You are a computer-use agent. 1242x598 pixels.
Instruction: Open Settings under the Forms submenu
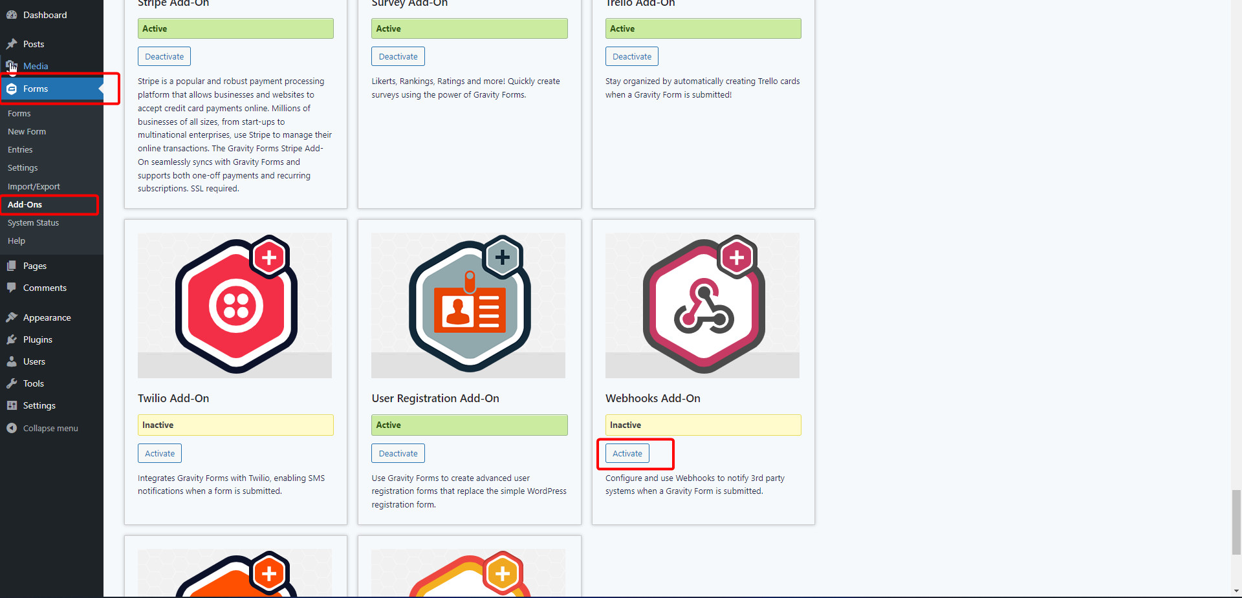(x=23, y=167)
